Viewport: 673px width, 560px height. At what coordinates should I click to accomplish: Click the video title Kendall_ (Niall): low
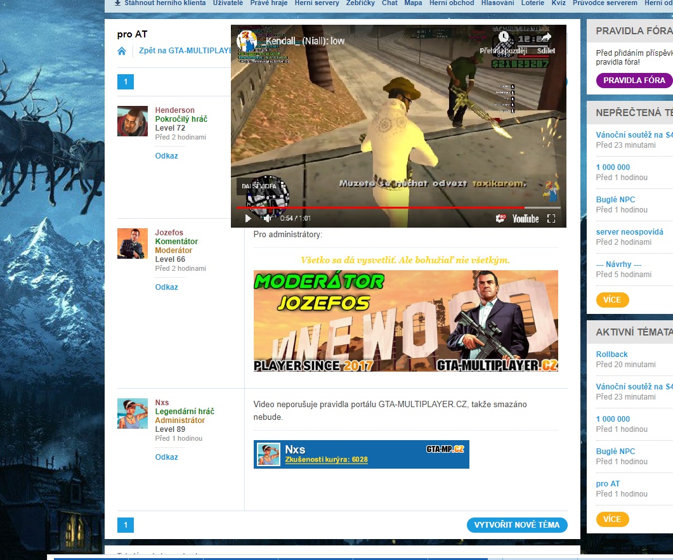tap(305, 41)
